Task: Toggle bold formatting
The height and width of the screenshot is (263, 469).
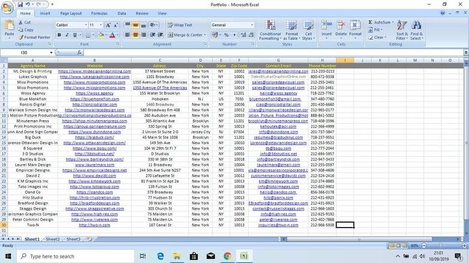Action: click(59, 35)
